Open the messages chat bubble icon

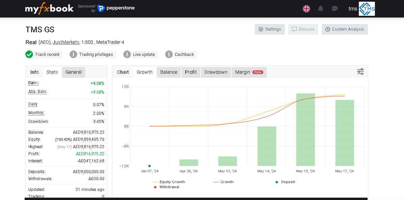point(334,9)
